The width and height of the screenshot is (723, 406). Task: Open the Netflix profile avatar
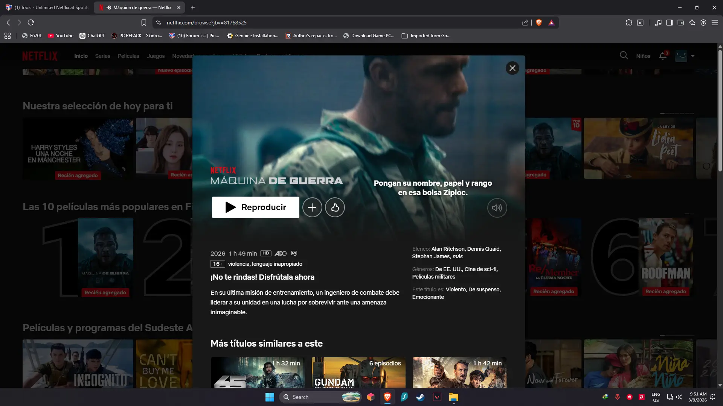681,56
